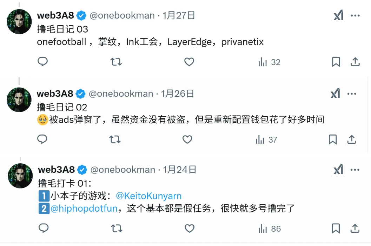The height and width of the screenshot is (246, 371).
Task: Open Grok icon on 1月27日 tweet
Action: point(338,16)
